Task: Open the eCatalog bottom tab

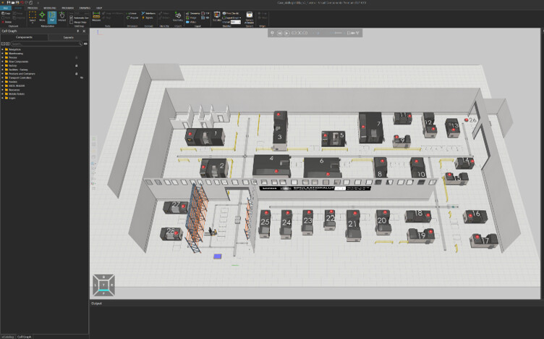Action: pos(8,337)
